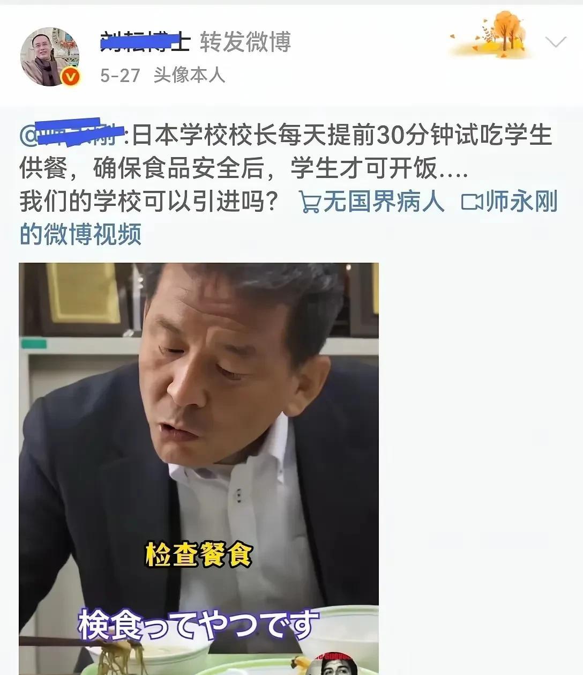583x675 pixels.
Task: Open the 5-27 post timestamp
Action: 120,75
